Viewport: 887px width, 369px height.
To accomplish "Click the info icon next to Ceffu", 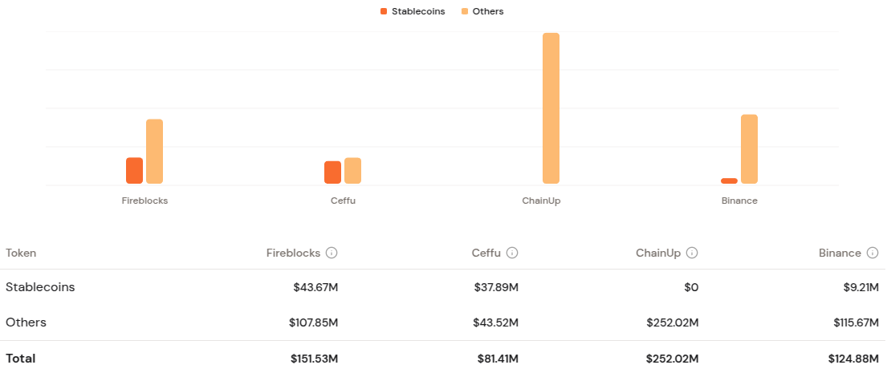I will pos(512,253).
